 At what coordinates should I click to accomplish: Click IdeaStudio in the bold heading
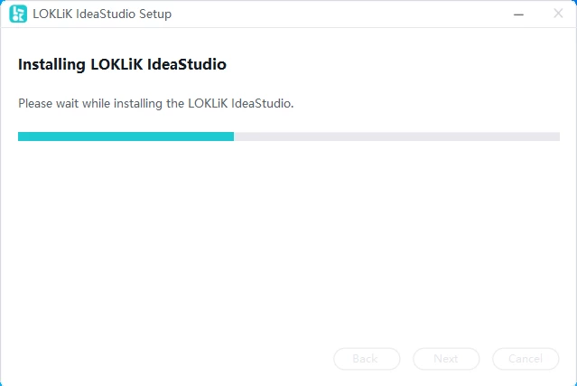[x=187, y=64]
